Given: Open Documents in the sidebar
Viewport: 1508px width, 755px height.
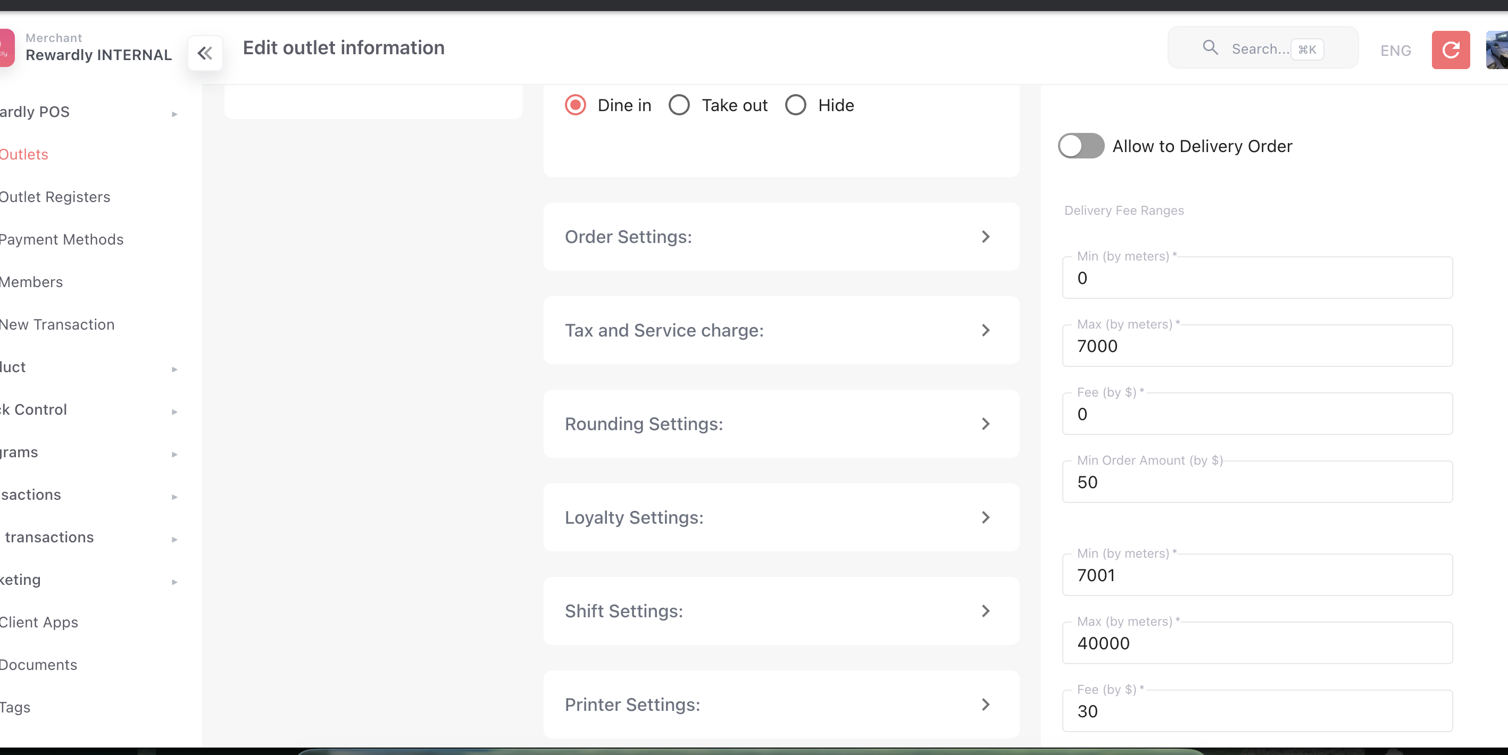Looking at the screenshot, I should (39, 665).
